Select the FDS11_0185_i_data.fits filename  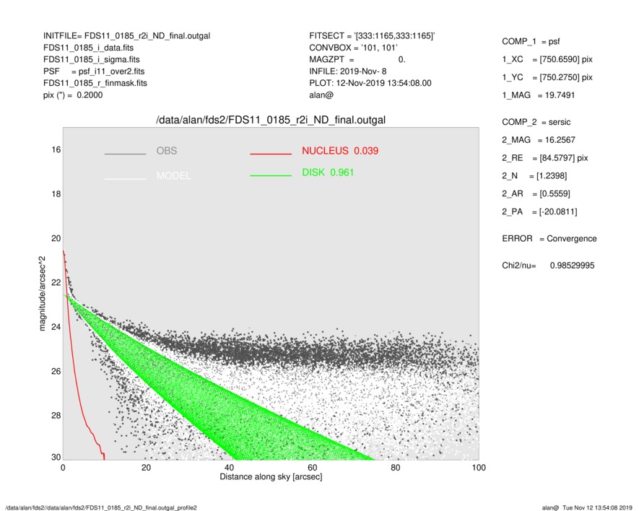(x=88, y=48)
